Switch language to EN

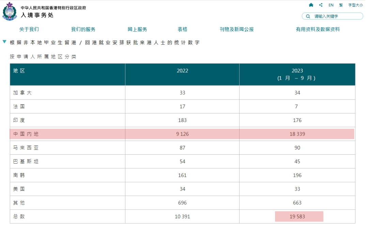[331, 5]
